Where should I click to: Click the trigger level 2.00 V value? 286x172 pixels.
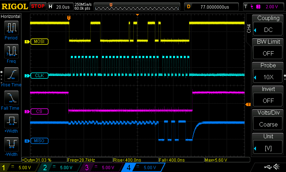pos(272,7)
